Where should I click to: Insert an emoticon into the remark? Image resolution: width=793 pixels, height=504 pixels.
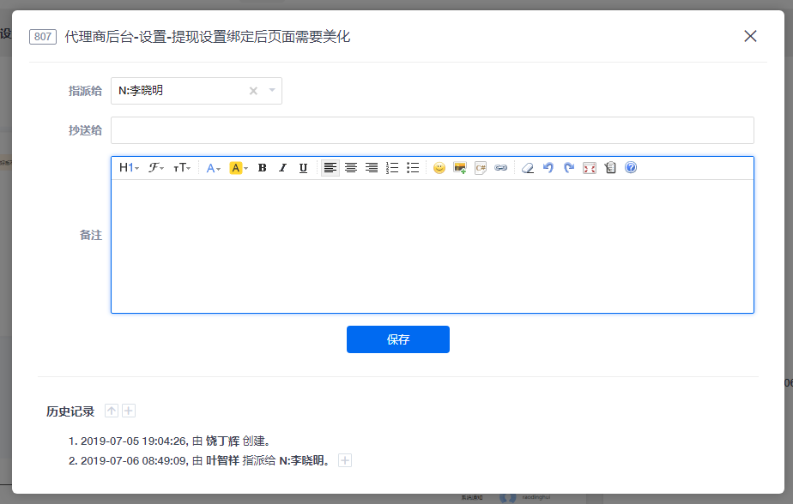point(439,168)
